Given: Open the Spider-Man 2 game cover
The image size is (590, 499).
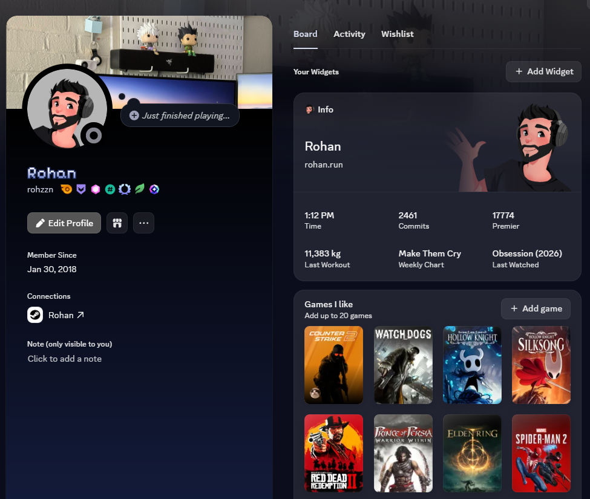Looking at the screenshot, I should pos(541,454).
